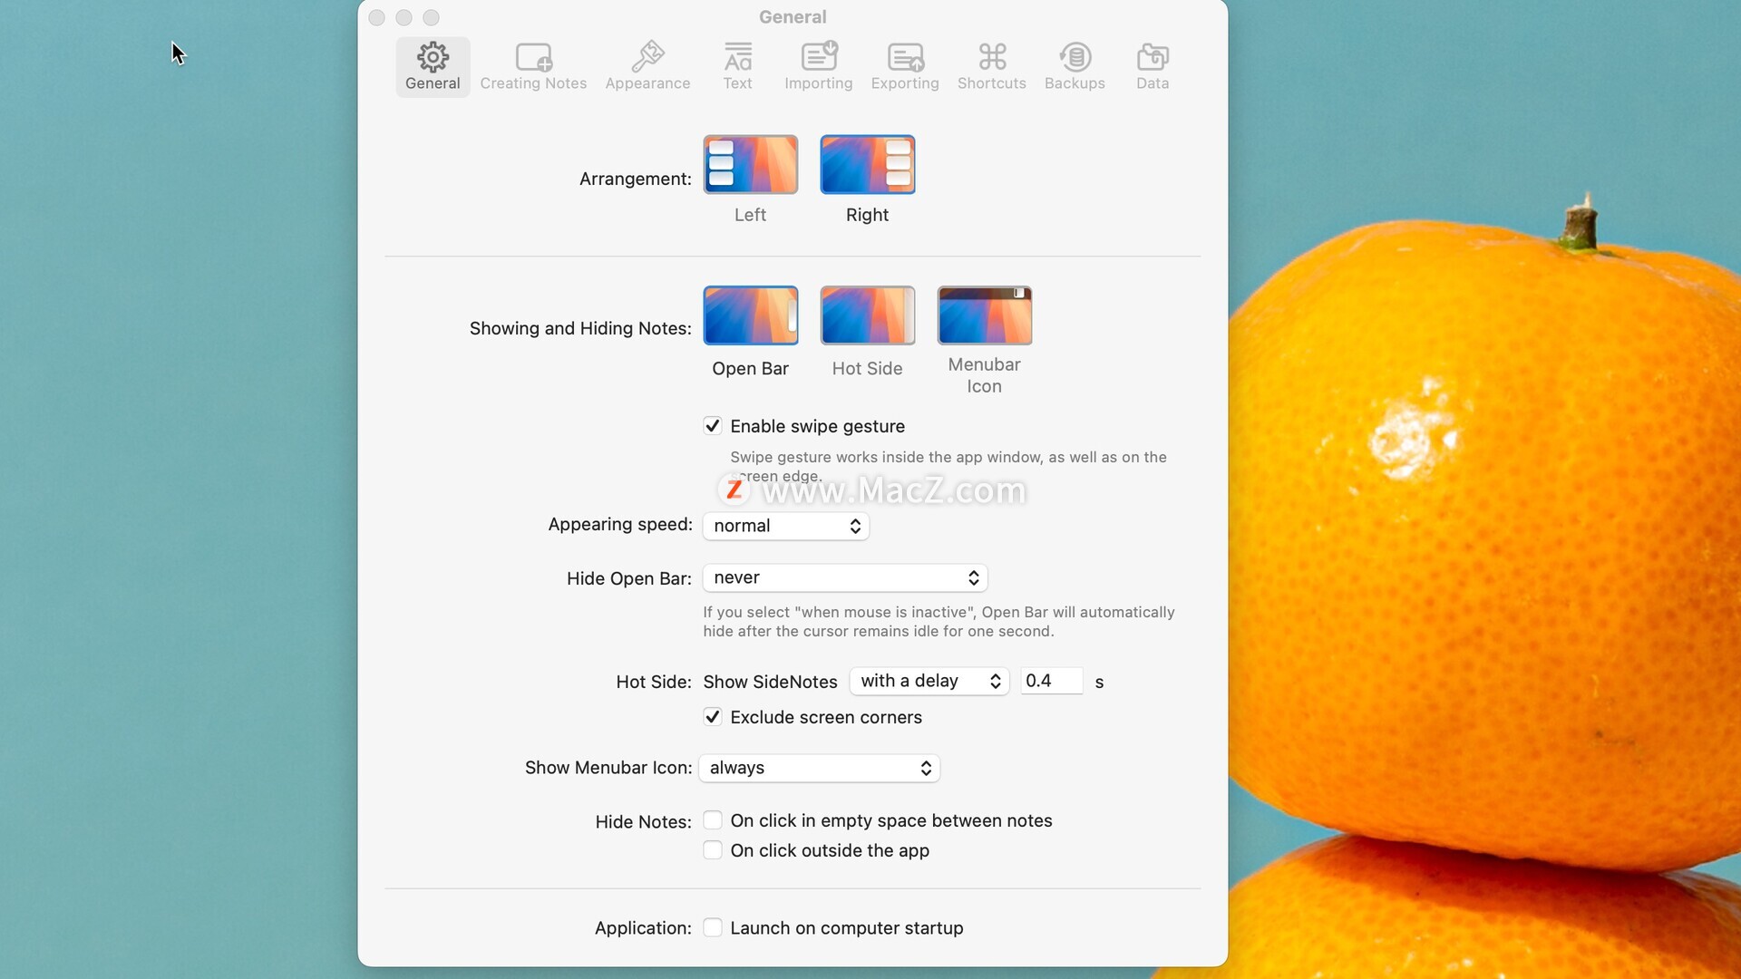The height and width of the screenshot is (979, 1741).
Task: Click the Menubar Icon label text
Action: pyautogui.click(x=984, y=375)
